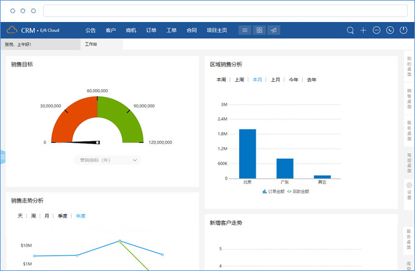Viewport: 415px width, 271px height.
Task: Open the more options ellipsis icon
Action: (377, 30)
